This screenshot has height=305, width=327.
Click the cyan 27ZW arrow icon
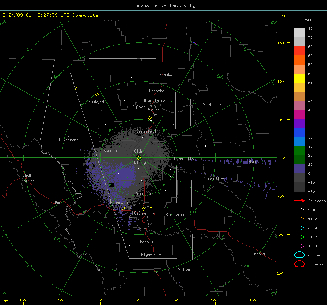point(299,228)
